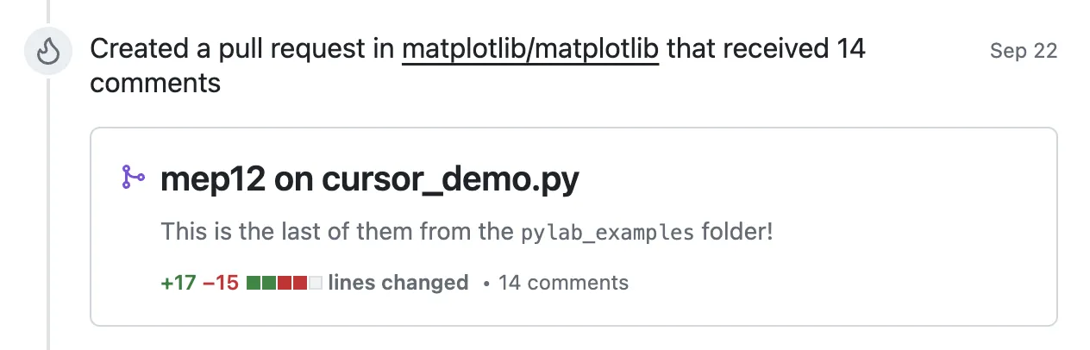Click the red −15 deletions count
This screenshot has height=350, width=1090.
(220, 282)
